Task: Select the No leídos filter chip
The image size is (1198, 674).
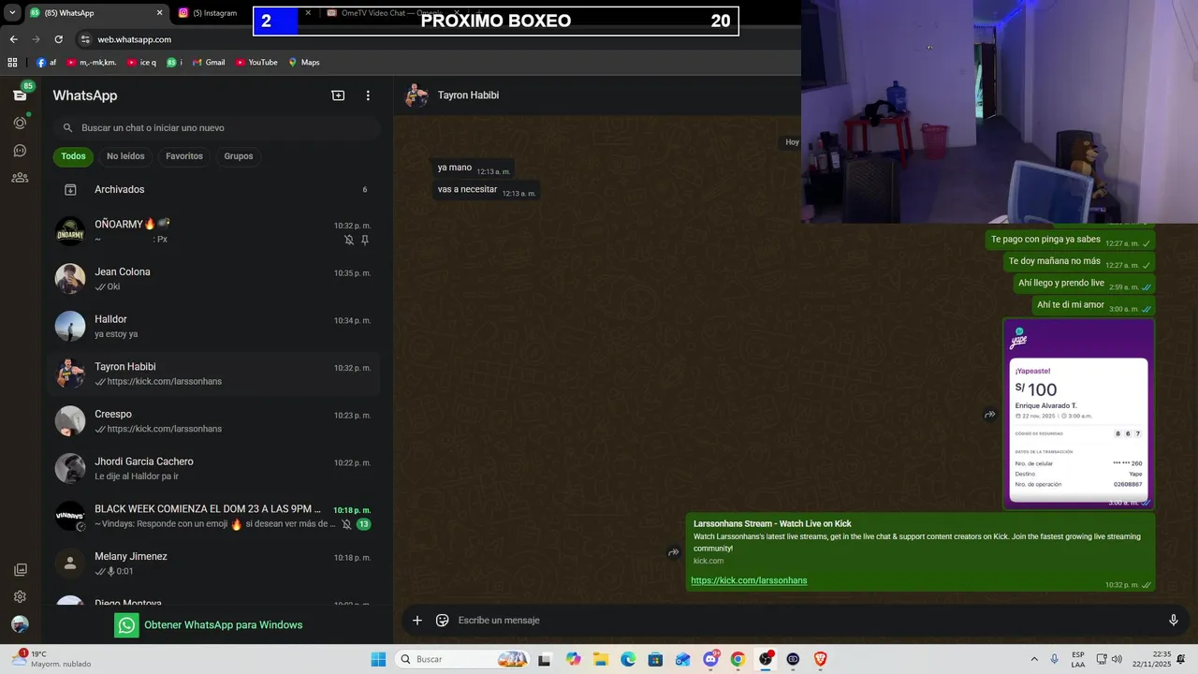Action: click(125, 156)
